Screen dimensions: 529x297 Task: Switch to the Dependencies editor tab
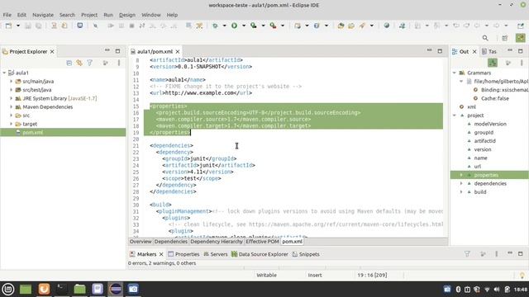(171, 242)
